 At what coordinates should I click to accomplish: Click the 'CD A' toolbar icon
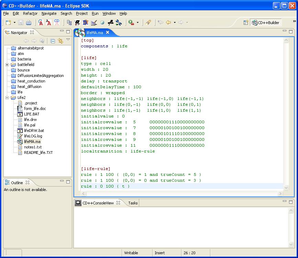click(x=57, y=22)
